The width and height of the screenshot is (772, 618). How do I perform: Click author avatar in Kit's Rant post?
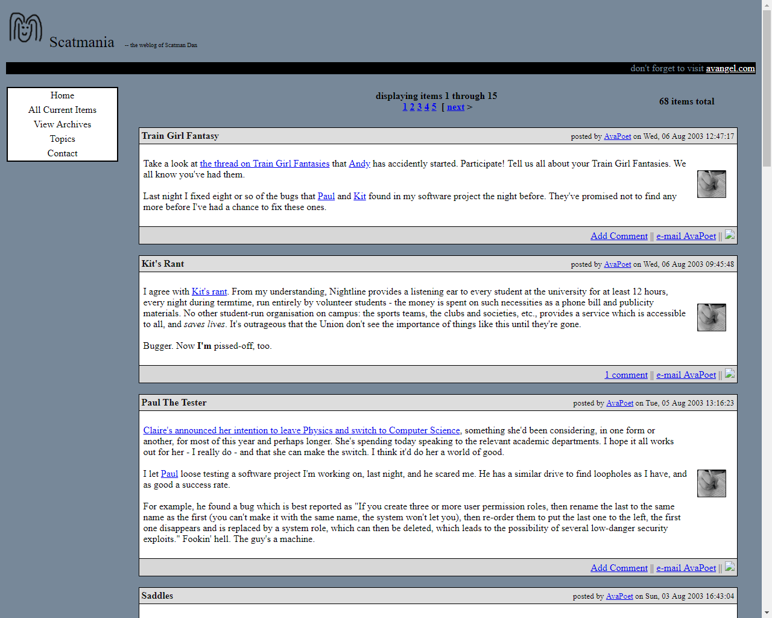tap(711, 317)
